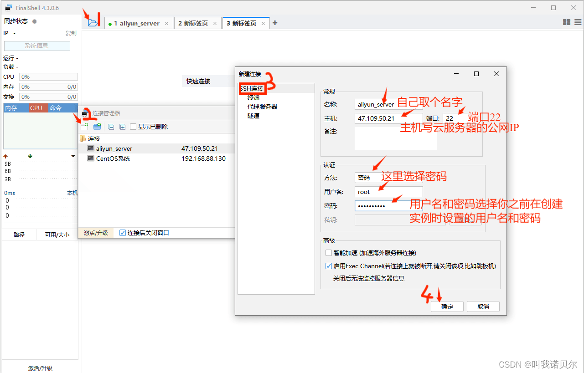
Task: Sort process list by 内存 column
Action: [16, 108]
